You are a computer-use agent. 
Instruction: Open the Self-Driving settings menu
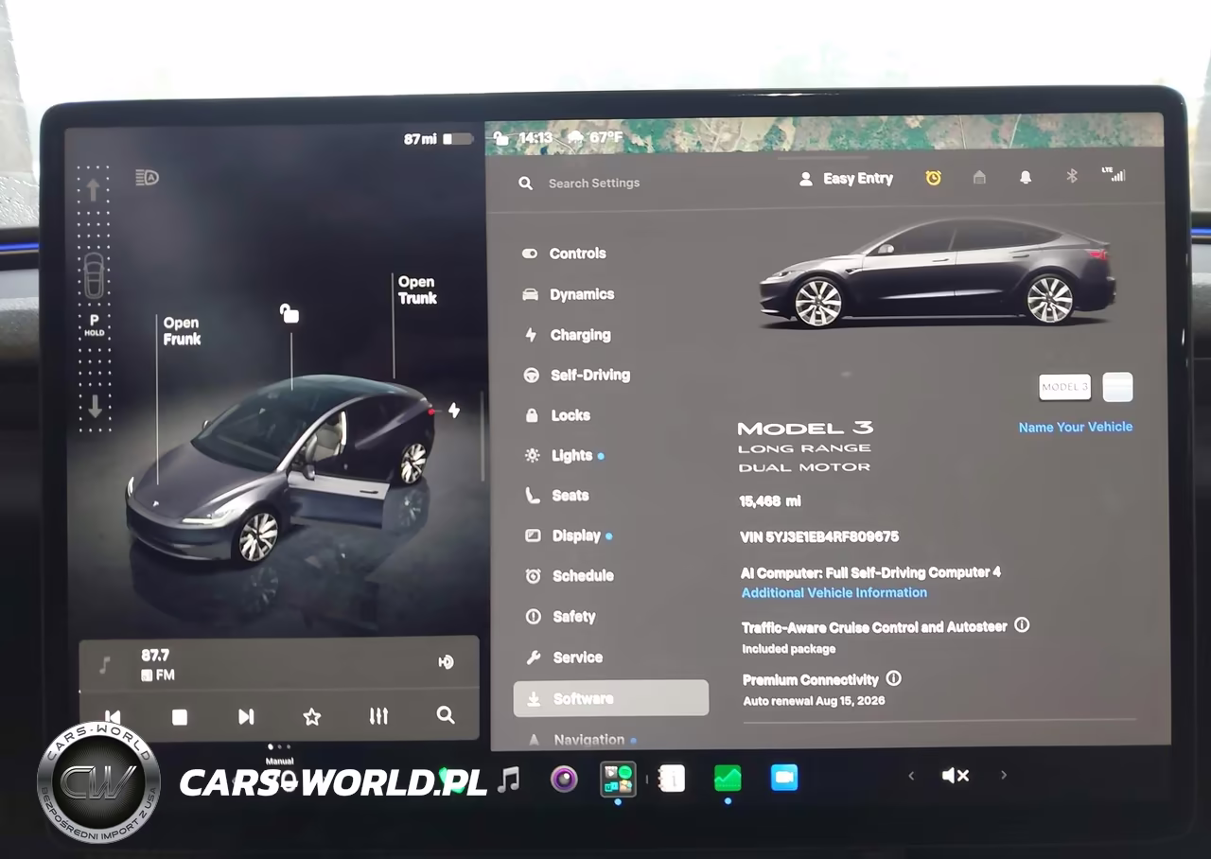(x=576, y=375)
